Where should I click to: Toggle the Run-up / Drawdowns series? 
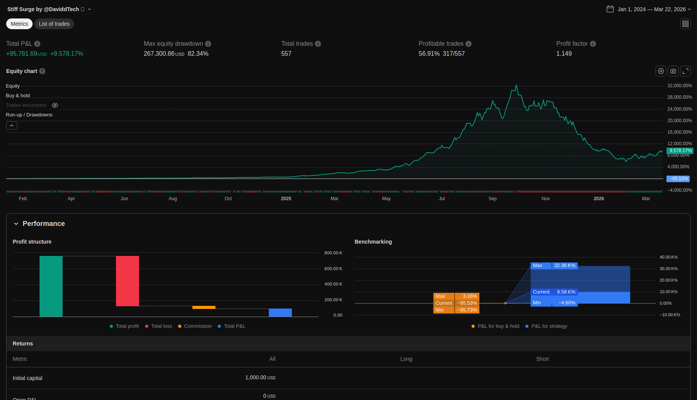(29, 115)
